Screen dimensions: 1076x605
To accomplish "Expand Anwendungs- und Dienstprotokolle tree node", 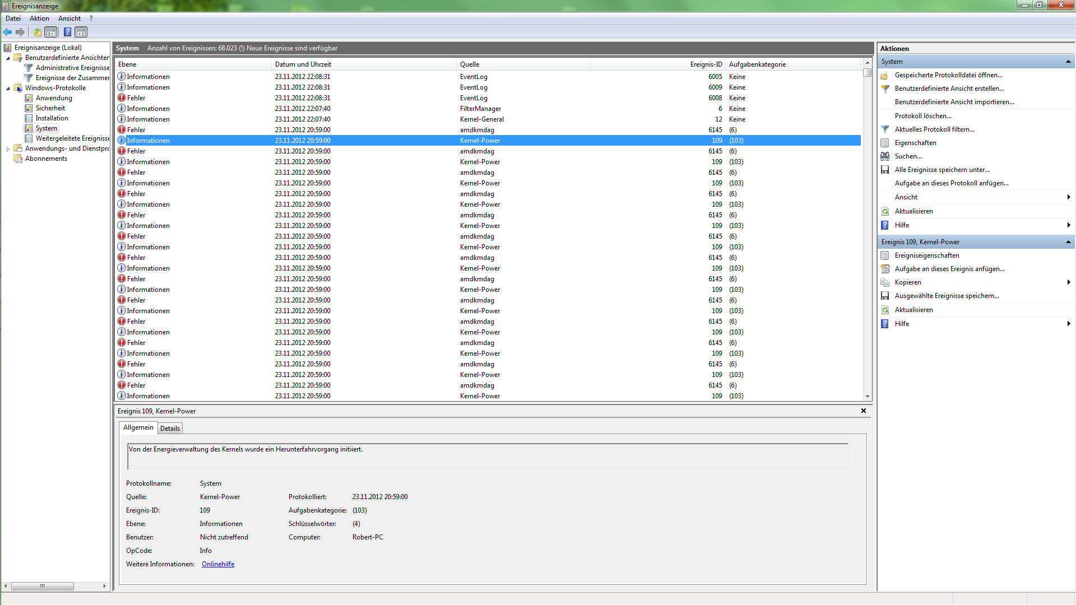I will [x=8, y=148].
